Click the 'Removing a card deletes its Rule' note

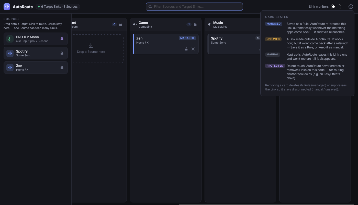click(306, 87)
